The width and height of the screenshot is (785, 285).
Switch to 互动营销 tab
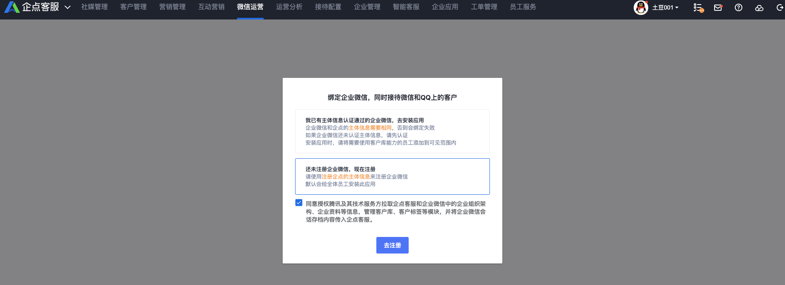(211, 7)
